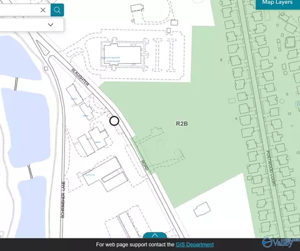Click the POSTWOOD COURT street label
Viewport: 300px width, 251px height.
pyautogui.click(x=271, y=168)
